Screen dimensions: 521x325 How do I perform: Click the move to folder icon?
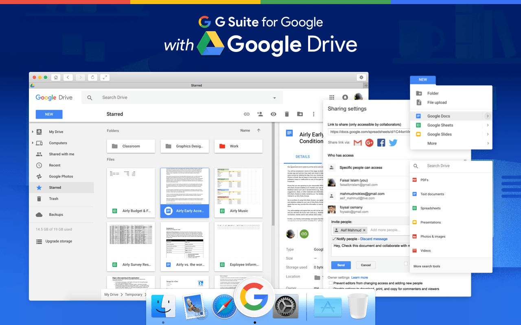click(x=300, y=114)
